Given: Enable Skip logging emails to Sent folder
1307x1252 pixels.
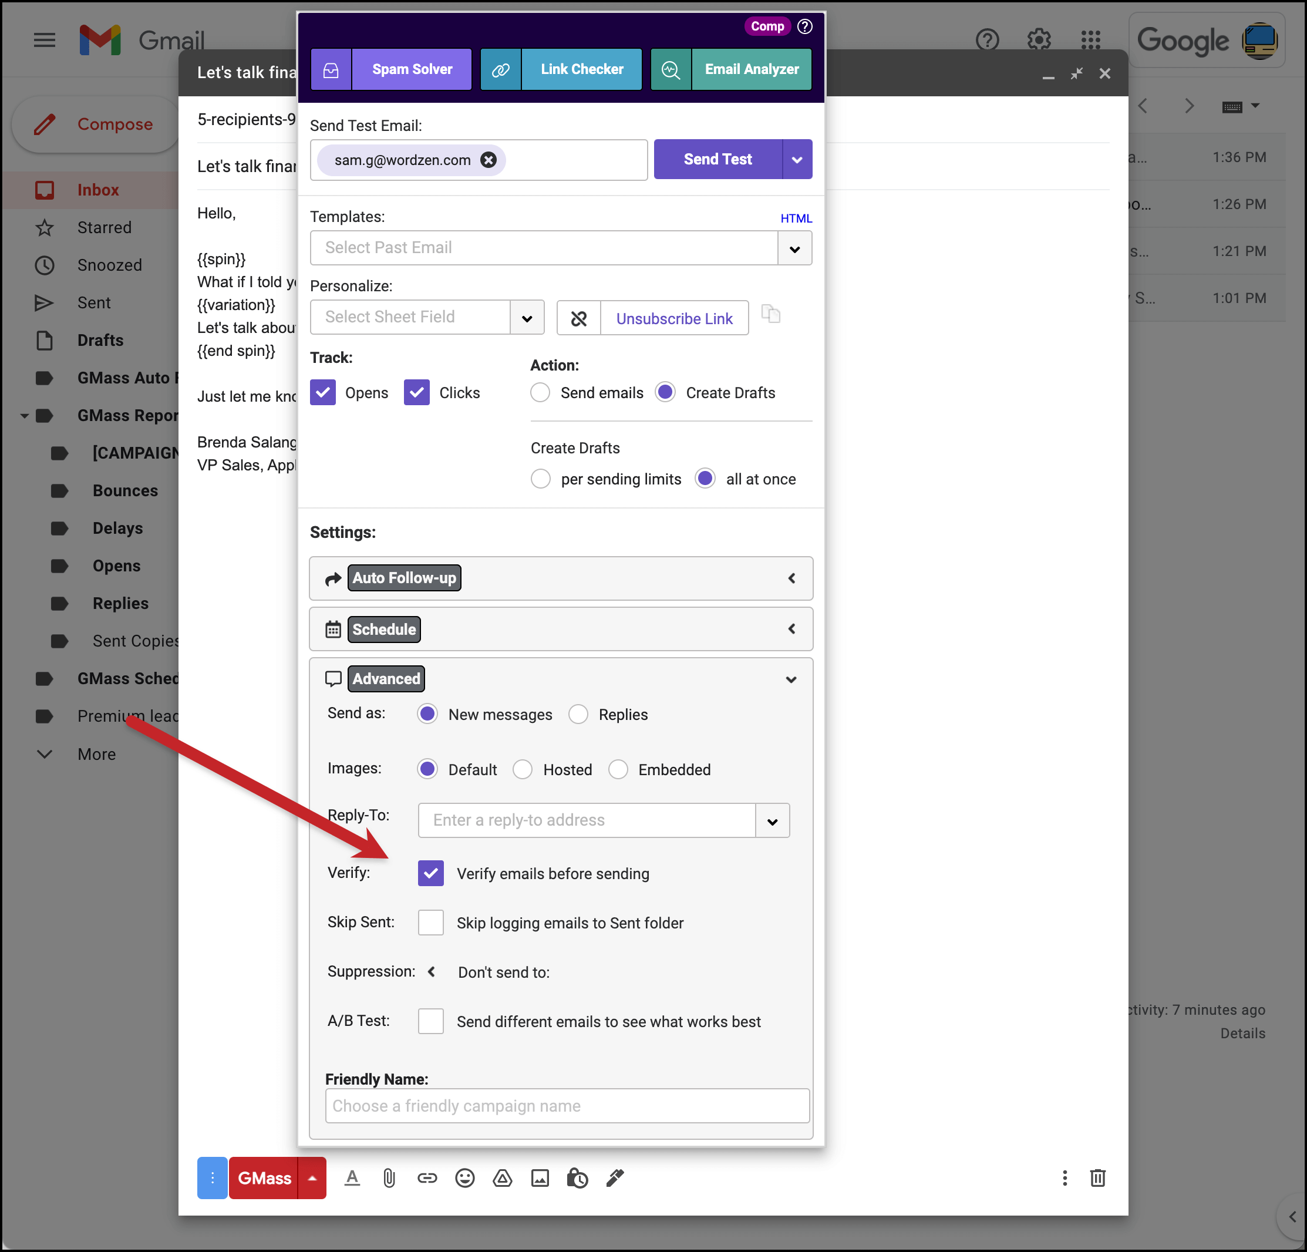Looking at the screenshot, I should pos(431,923).
